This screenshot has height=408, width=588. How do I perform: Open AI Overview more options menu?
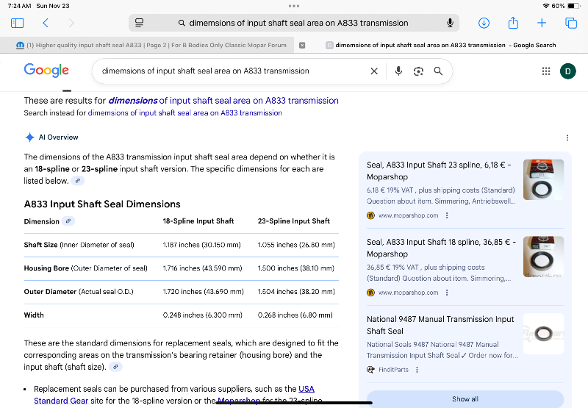[x=567, y=137]
